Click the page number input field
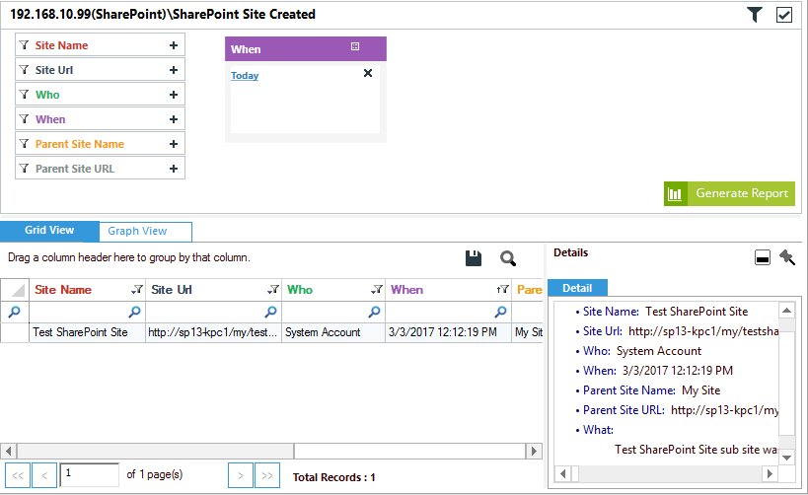The image size is (808, 495). (x=90, y=474)
